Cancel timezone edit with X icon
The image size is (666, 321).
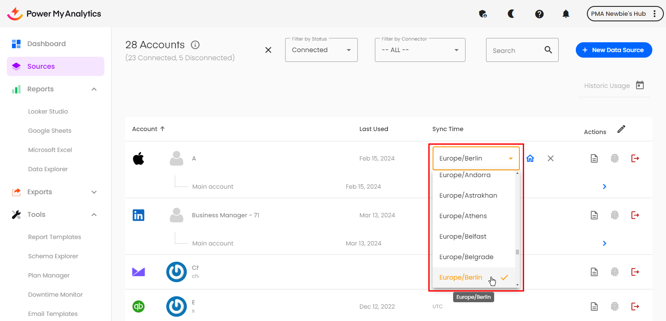[551, 158]
